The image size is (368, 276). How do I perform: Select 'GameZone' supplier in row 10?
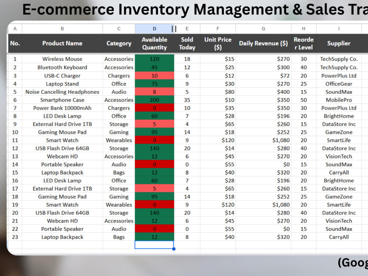pos(339,132)
